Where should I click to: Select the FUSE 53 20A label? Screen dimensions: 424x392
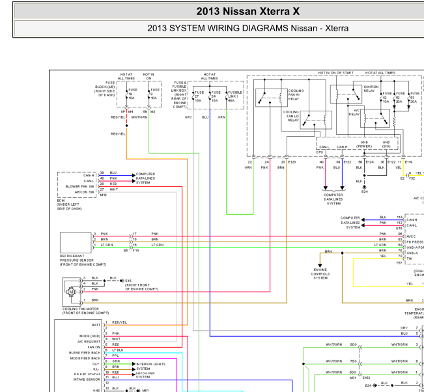tap(415, 97)
